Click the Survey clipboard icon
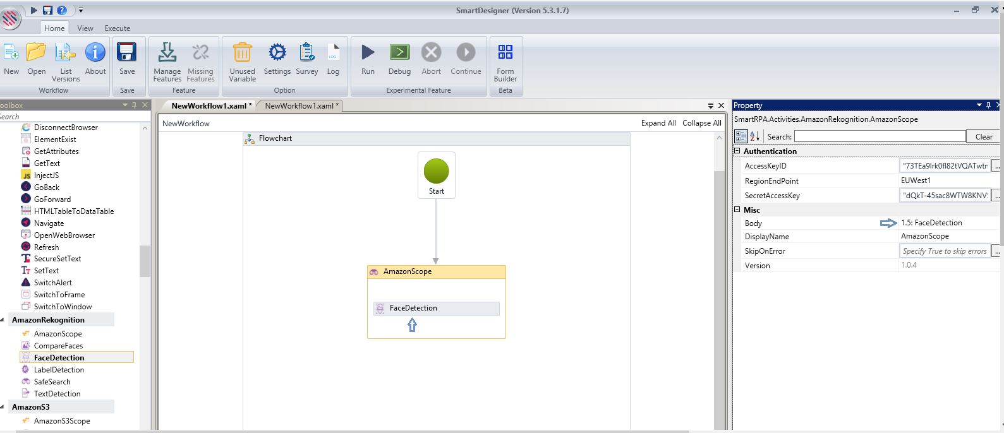 tap(307, 53)
